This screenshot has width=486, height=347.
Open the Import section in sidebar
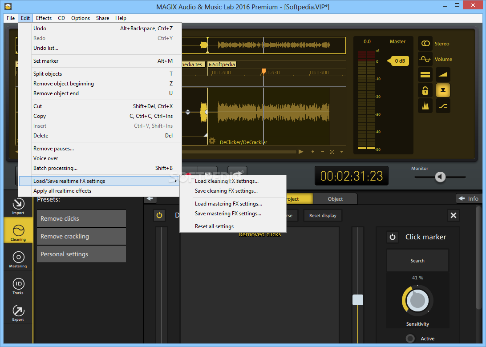[18, 206]
